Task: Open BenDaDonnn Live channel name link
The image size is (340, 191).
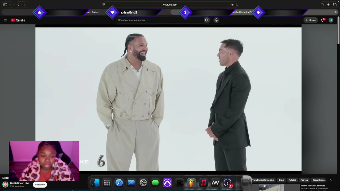Action: tap(20, 183)
